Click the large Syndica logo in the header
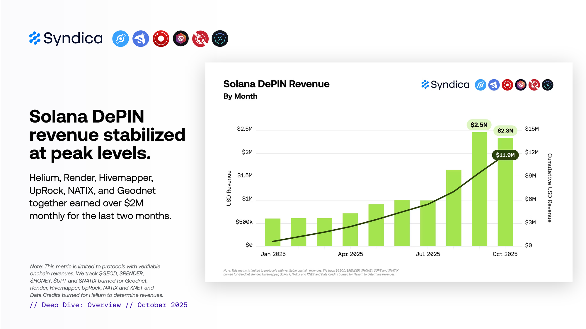 pyautogui.click(x=66, y=38)
